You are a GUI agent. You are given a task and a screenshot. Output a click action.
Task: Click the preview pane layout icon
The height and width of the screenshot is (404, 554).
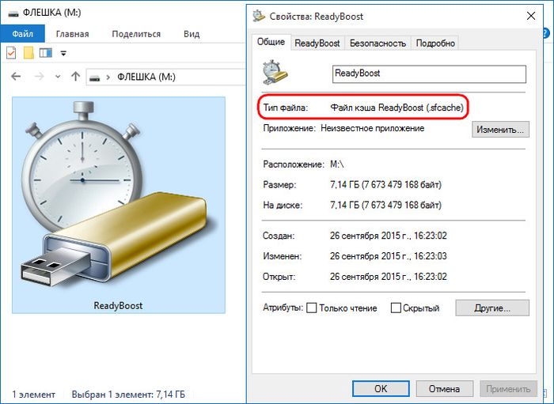(x=45, y=53)
